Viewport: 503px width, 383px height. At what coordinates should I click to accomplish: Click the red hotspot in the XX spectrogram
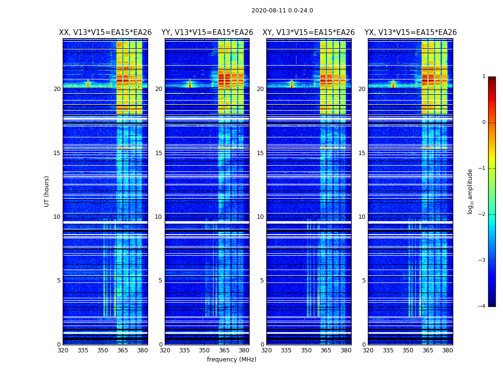[x=88, y=84]
